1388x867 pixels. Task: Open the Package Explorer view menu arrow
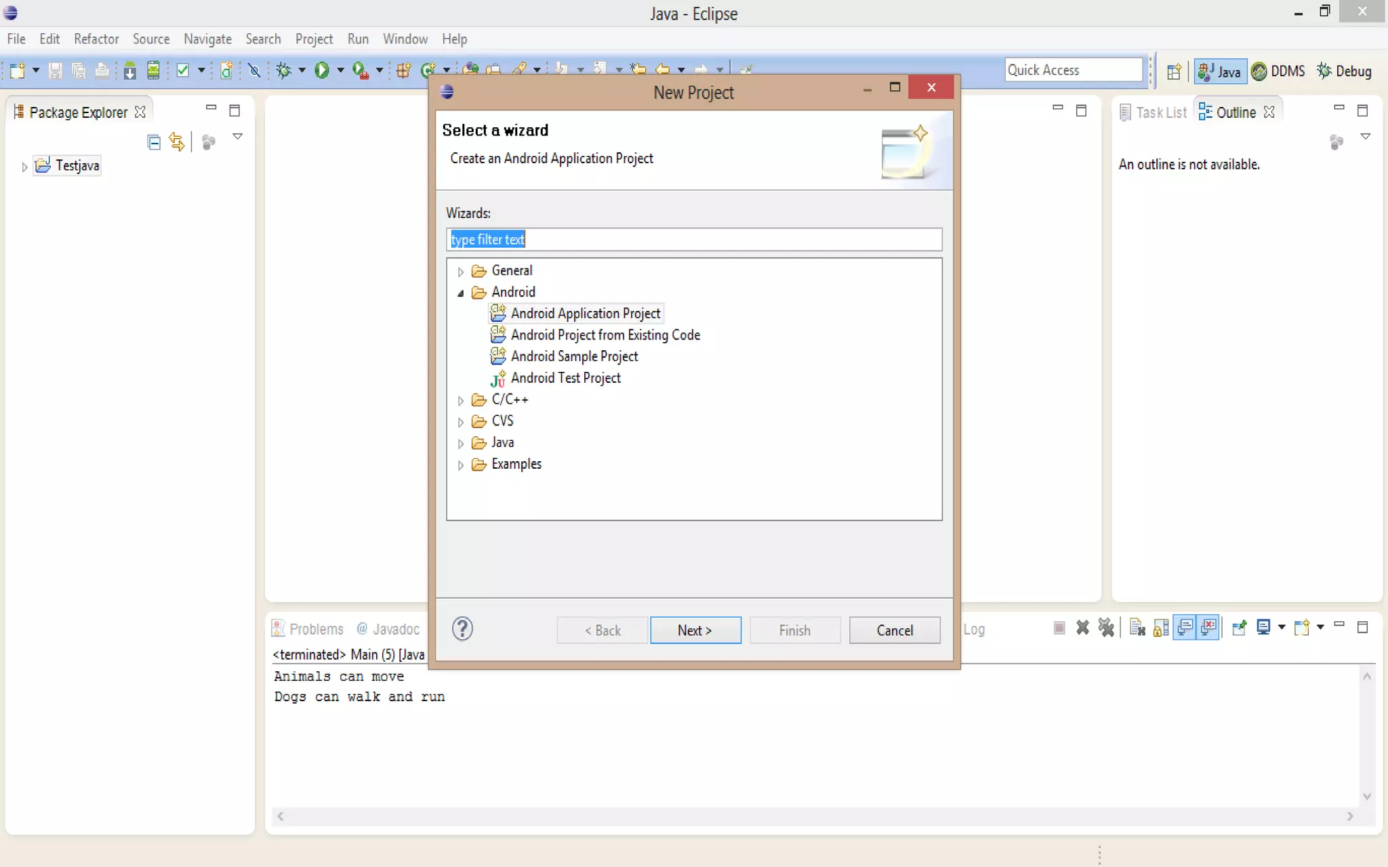pos(237,137)
